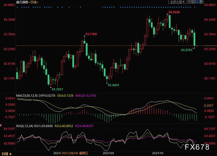
Task: Click the red alarm icon at left edge
Action: [x=1, y=125]
